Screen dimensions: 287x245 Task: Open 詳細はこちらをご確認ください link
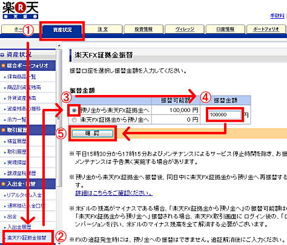[114, 193]
